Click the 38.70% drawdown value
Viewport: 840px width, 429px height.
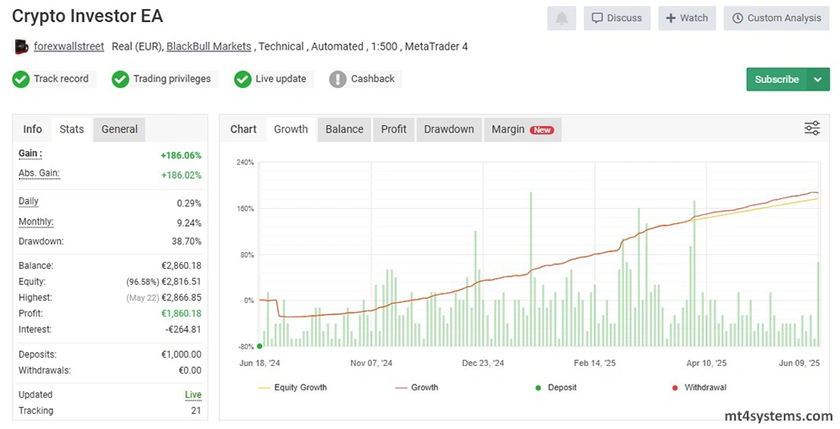pos(186,241)
